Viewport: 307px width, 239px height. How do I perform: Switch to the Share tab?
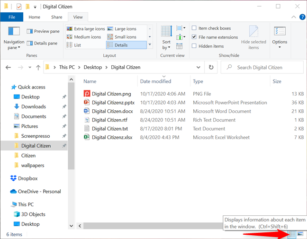pyautogui.click(x=56, y=17)
